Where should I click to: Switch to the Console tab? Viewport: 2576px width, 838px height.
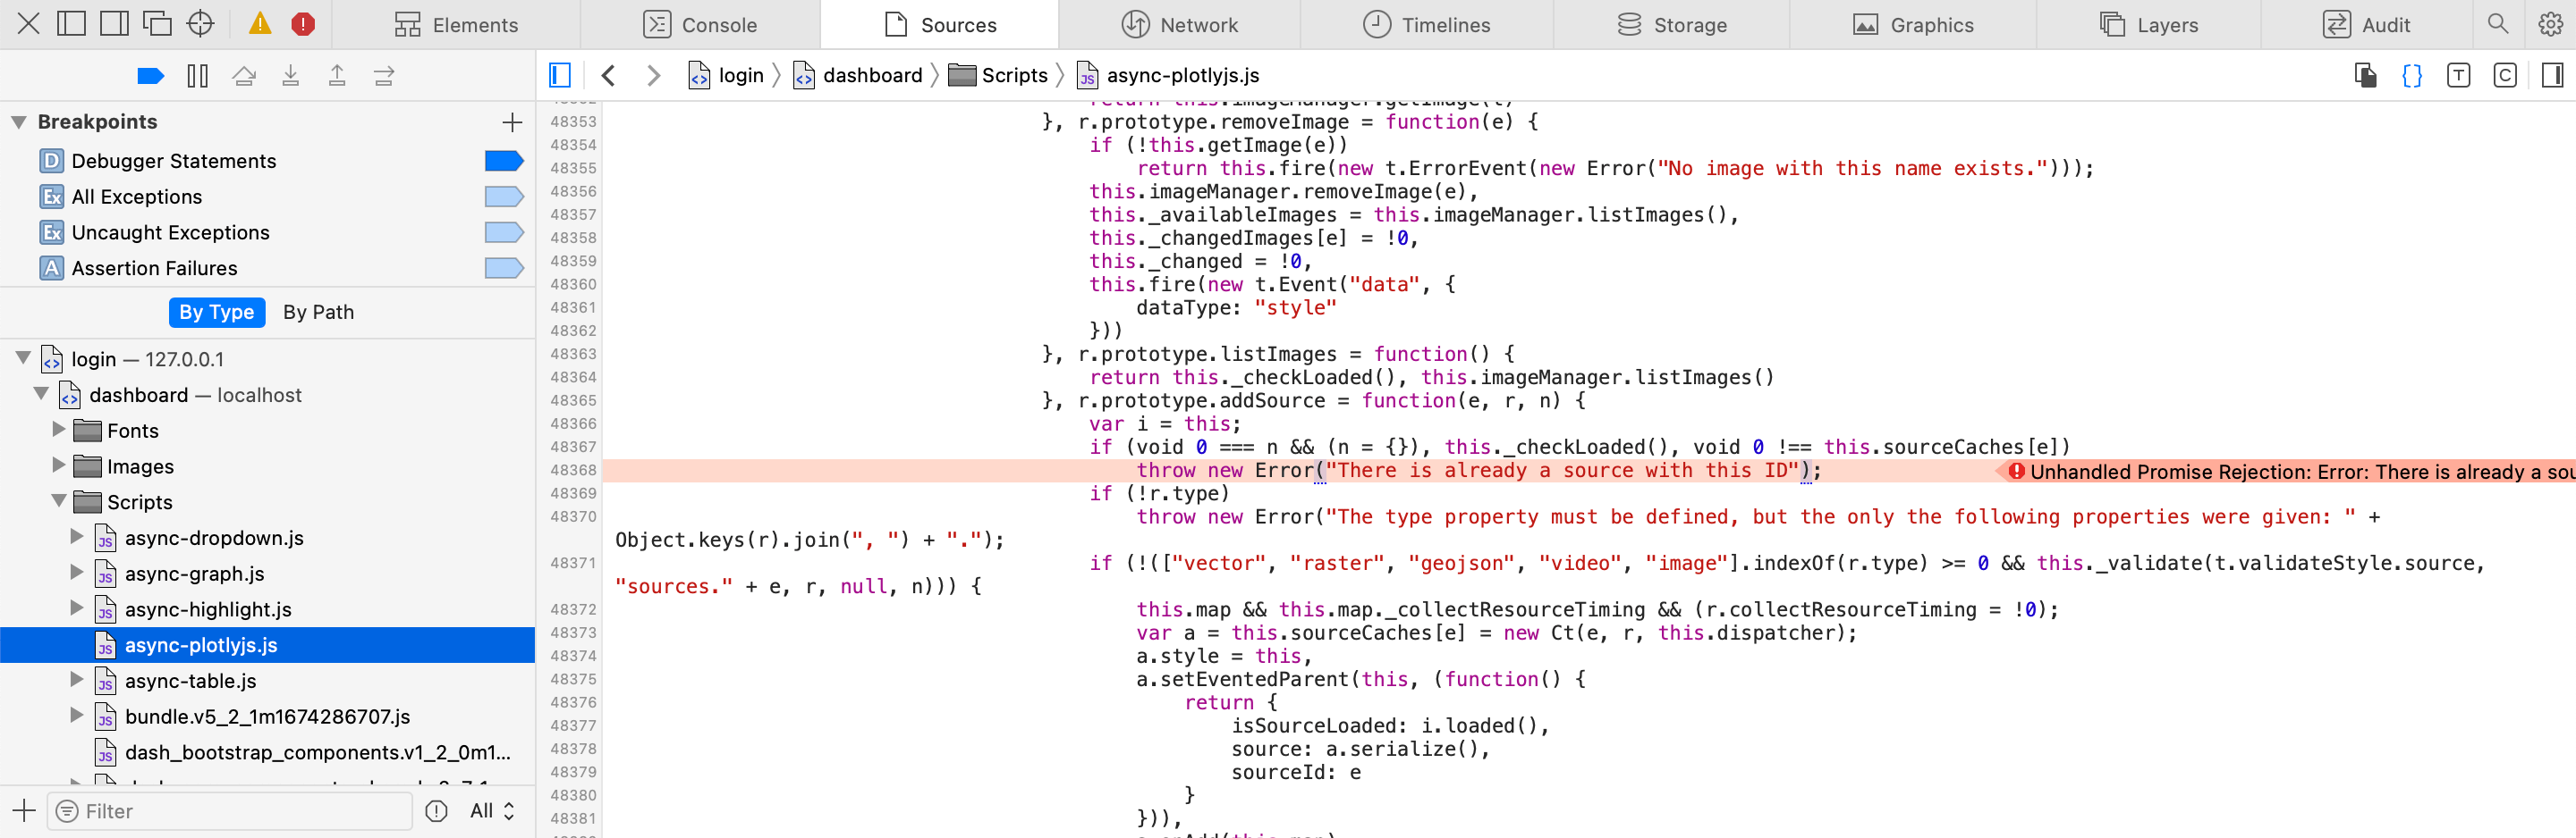tap(700, 25)
